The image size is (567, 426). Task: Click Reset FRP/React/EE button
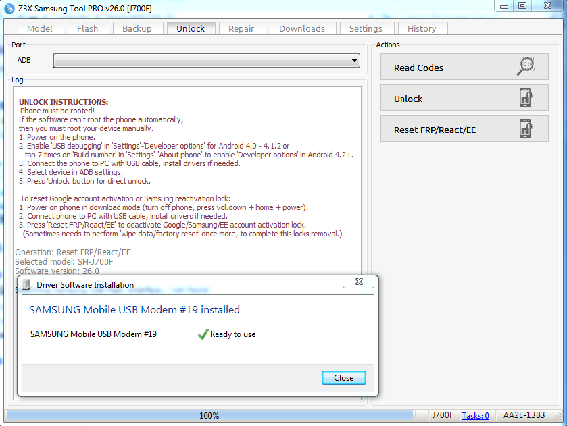click(464, 129)
